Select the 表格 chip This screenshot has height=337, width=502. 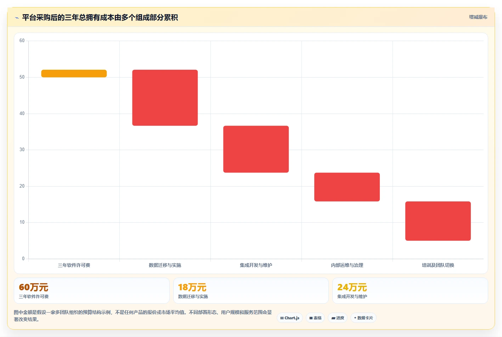coord(315,318)
